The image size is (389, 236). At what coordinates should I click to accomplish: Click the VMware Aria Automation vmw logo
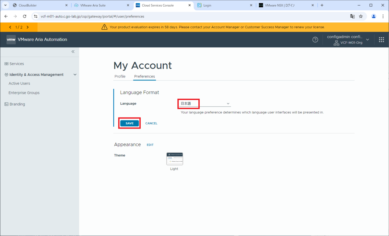pyautogui.click(x=11, y=40)
